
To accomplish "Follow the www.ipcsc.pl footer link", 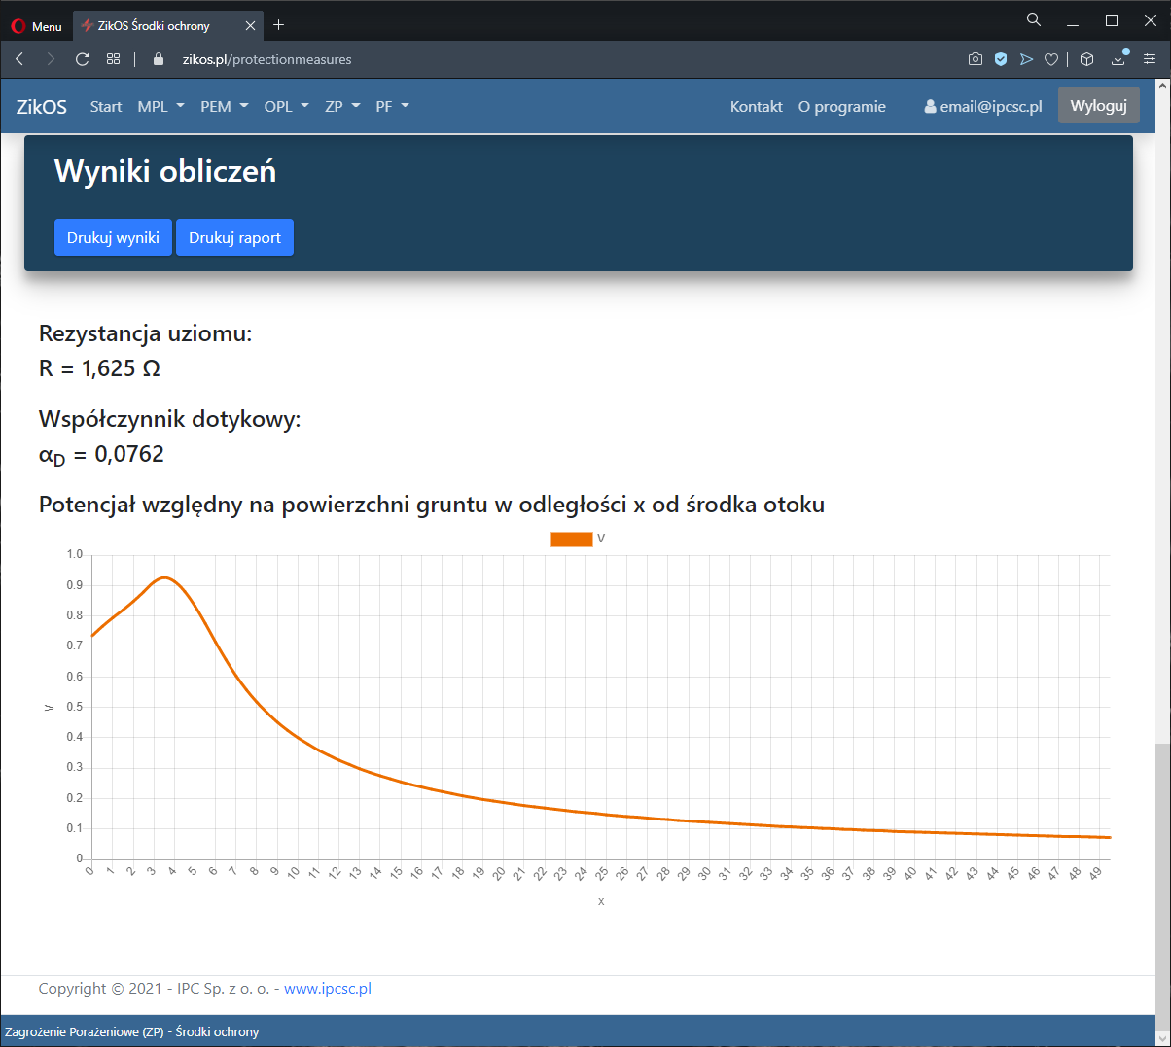I will click(328, 989).
